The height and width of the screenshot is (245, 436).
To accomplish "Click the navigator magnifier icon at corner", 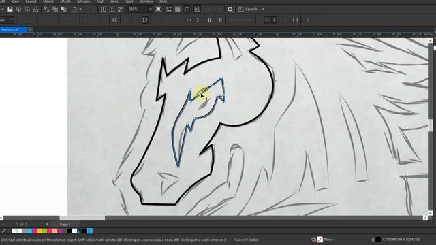I will point(431,218).
